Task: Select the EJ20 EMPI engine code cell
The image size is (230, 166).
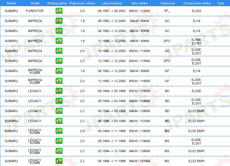Action: click(196, 131)
